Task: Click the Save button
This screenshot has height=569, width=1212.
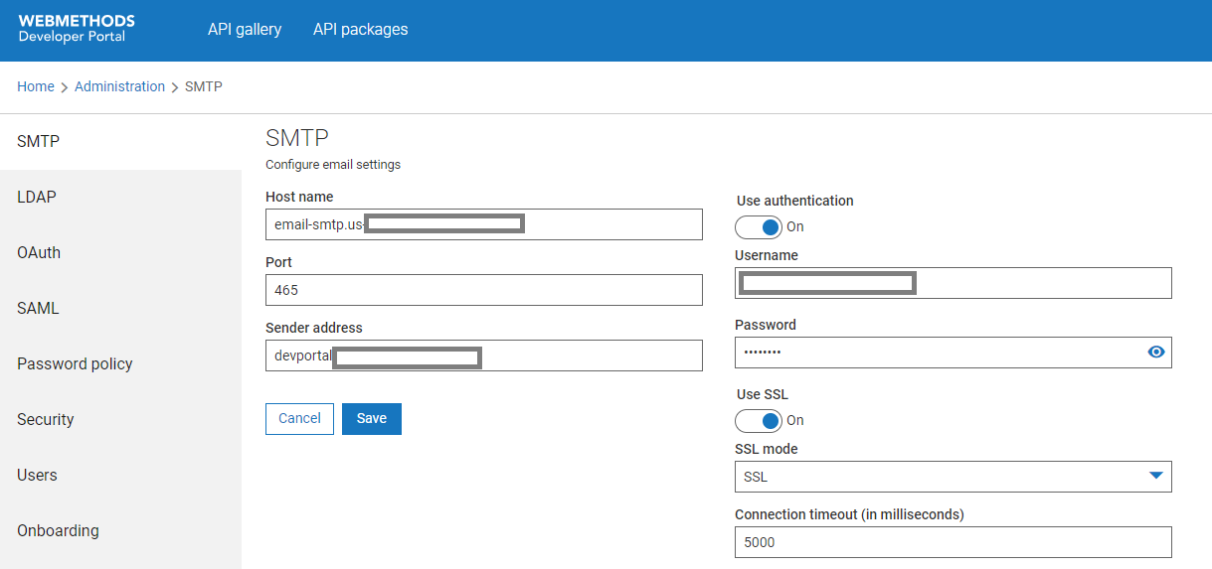Action: (371, 419)
